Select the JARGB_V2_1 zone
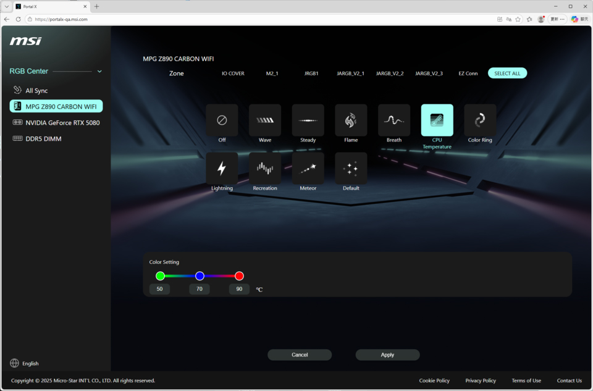The height and width of the screenshot is (391, 593). pyautogui.click(x=351, y=74)
